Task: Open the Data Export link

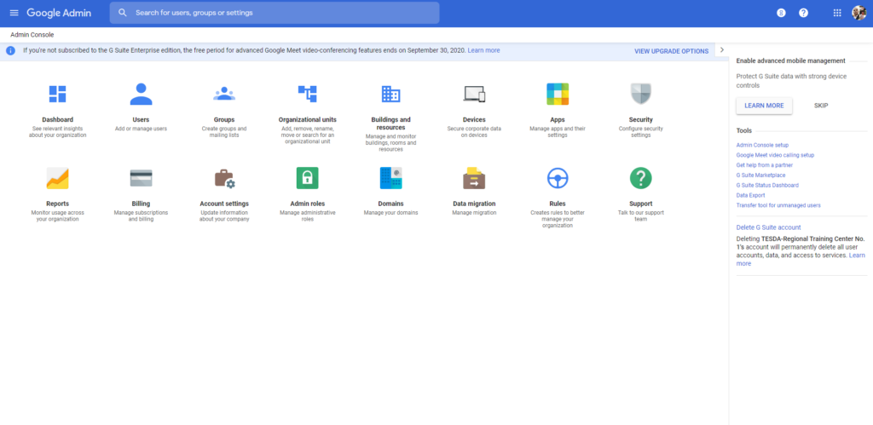Action: 750,195
